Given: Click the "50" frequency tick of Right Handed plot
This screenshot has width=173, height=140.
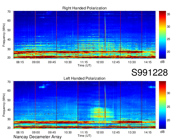Looking at the screenshot, I should point(9,30).
